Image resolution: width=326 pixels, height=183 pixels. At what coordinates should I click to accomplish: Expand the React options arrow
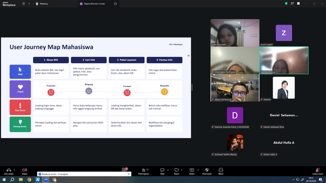[181, 170]
